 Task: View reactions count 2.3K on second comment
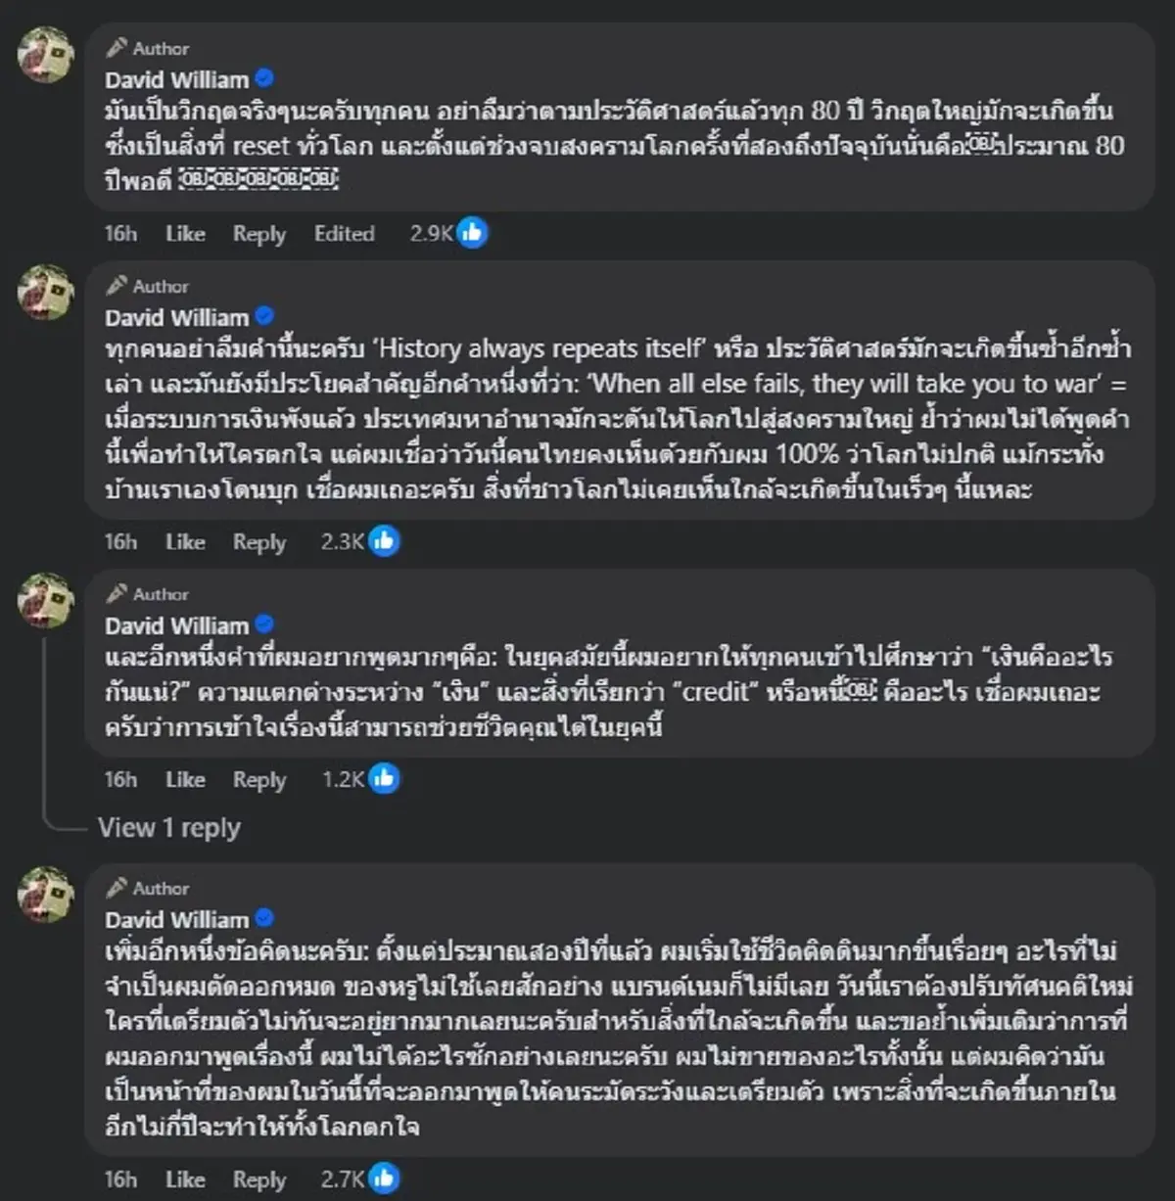coord(343,542)
